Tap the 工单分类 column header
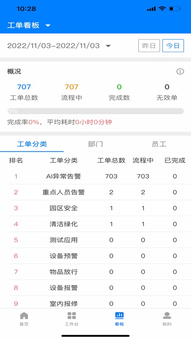 (x=63, y=160)
